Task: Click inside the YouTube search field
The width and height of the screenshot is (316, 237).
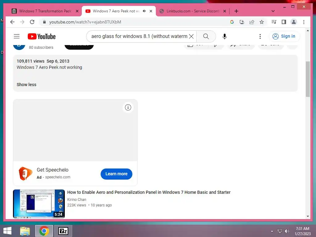Action: tap(139, 36)
